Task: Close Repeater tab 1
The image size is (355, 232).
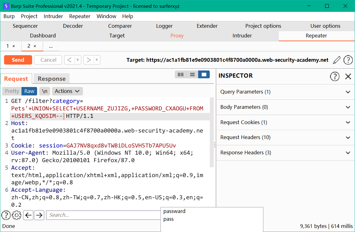Action: click(14, 46)
